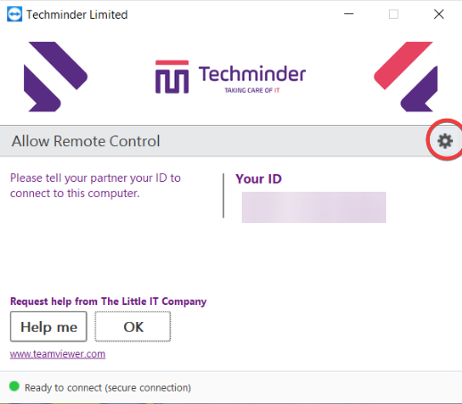Open settings via the gear icon
The height and width of the screenshot is (404, 462).
tap(445, 141)
